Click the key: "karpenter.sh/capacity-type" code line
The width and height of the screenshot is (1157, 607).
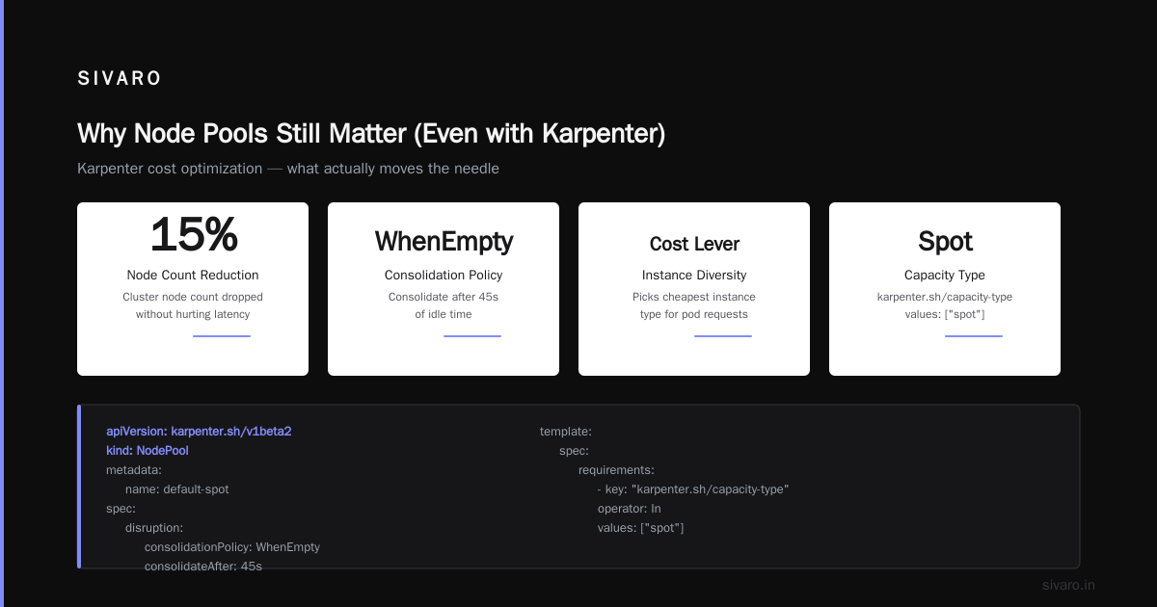(x=693, y=489)
